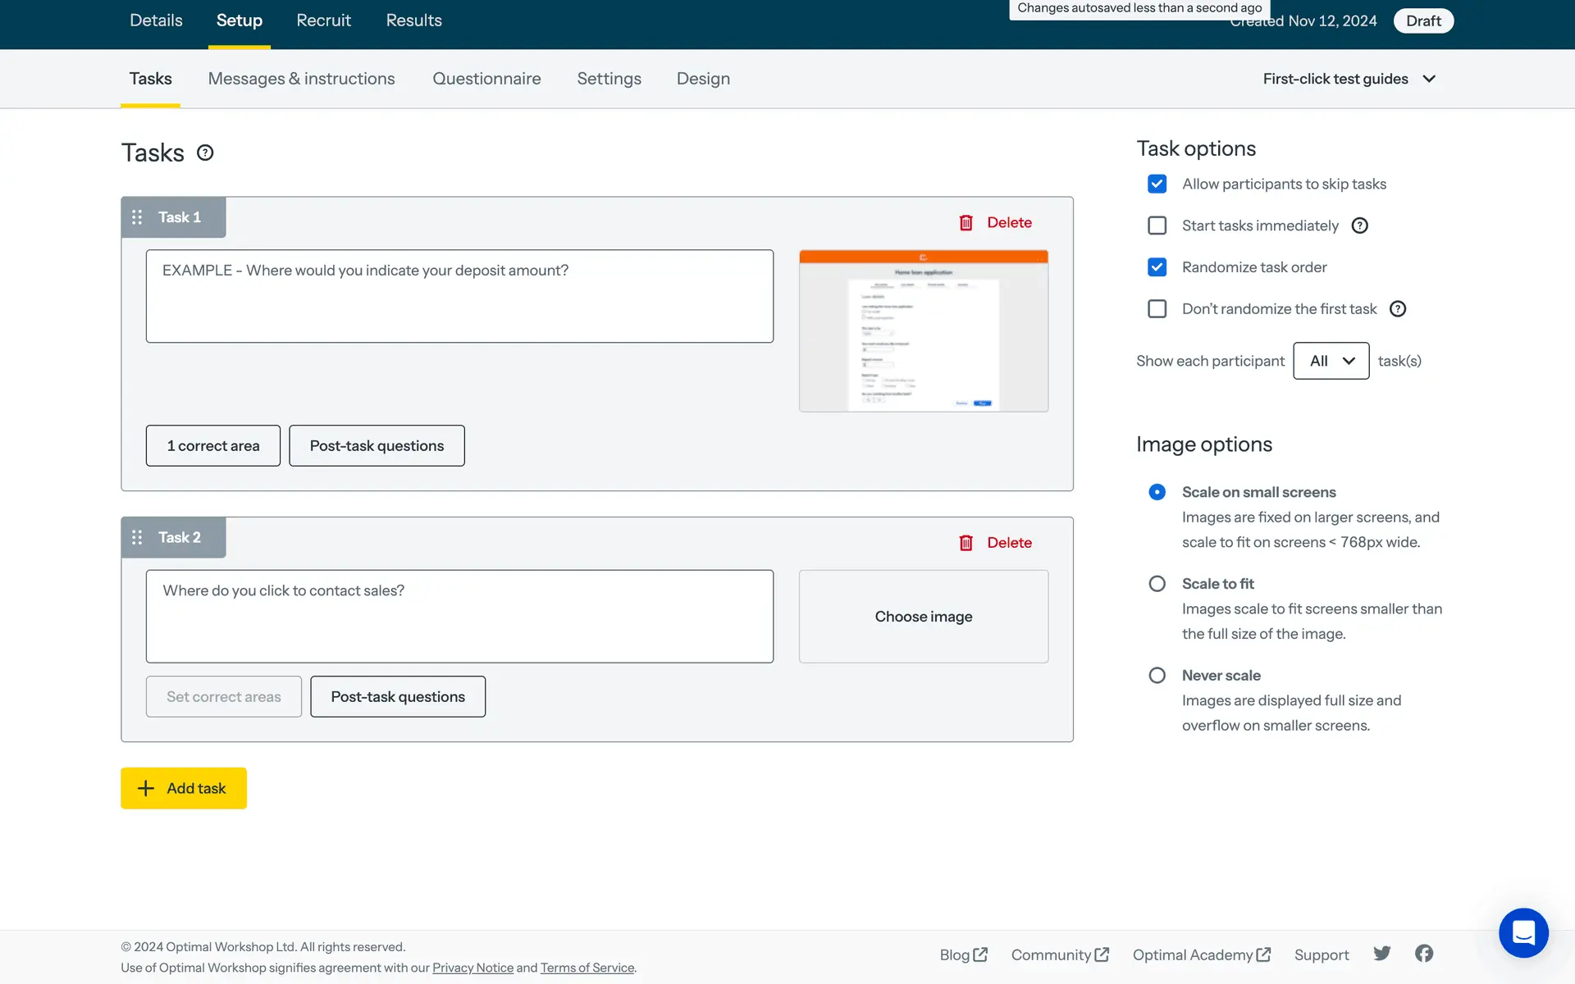Open the chat support bubble

click(1523, 932)
